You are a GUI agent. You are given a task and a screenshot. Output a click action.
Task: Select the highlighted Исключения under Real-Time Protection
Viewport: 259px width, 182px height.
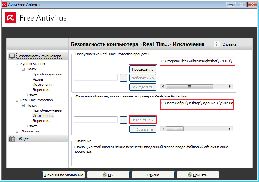[43, 116]
